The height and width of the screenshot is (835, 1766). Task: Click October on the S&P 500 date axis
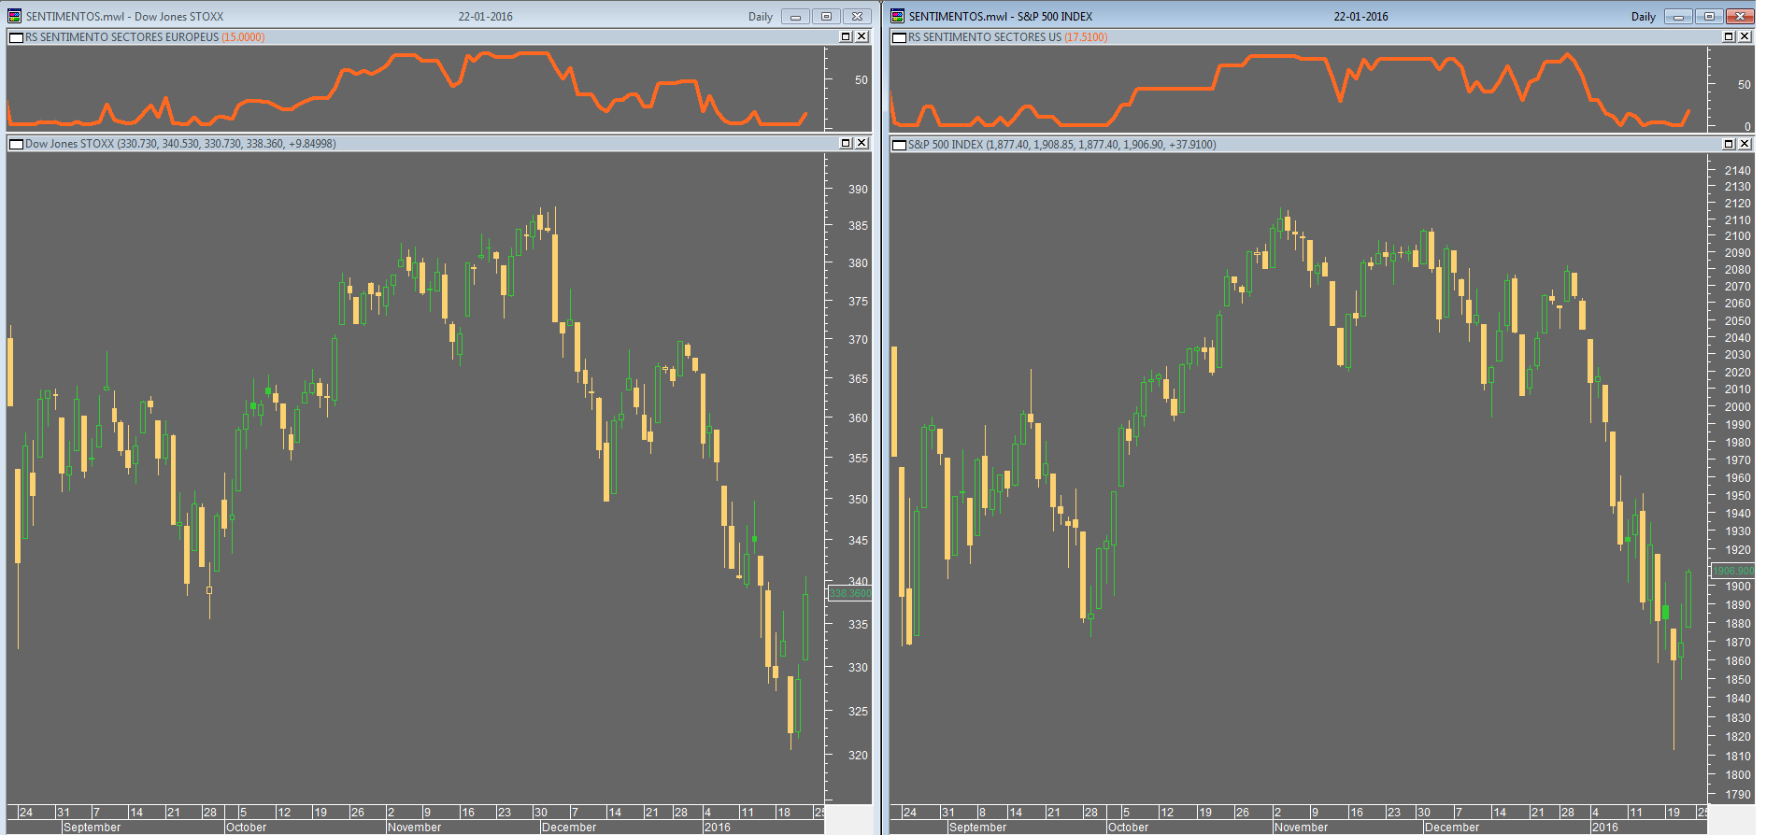[x=1129, y=828]
